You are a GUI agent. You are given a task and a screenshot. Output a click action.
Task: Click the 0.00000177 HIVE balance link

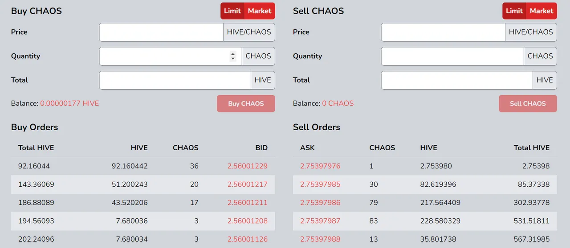tap(69, 103)
